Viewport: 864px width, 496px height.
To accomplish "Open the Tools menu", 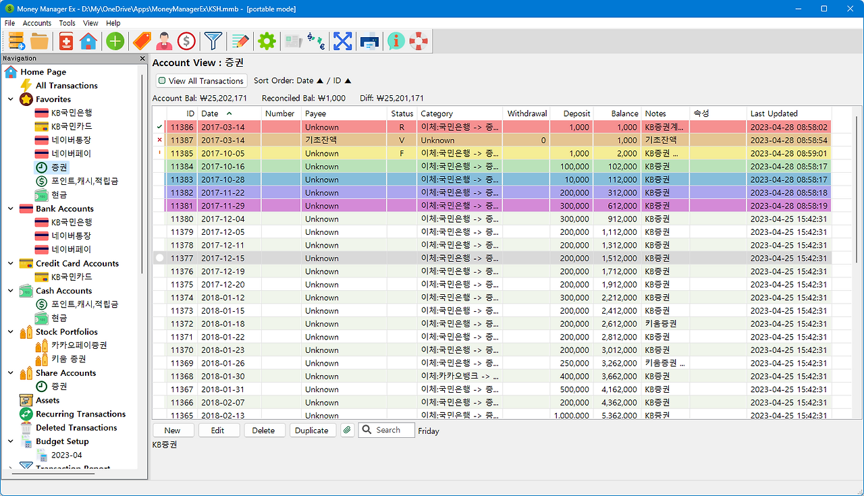I will tap(67, 22).
